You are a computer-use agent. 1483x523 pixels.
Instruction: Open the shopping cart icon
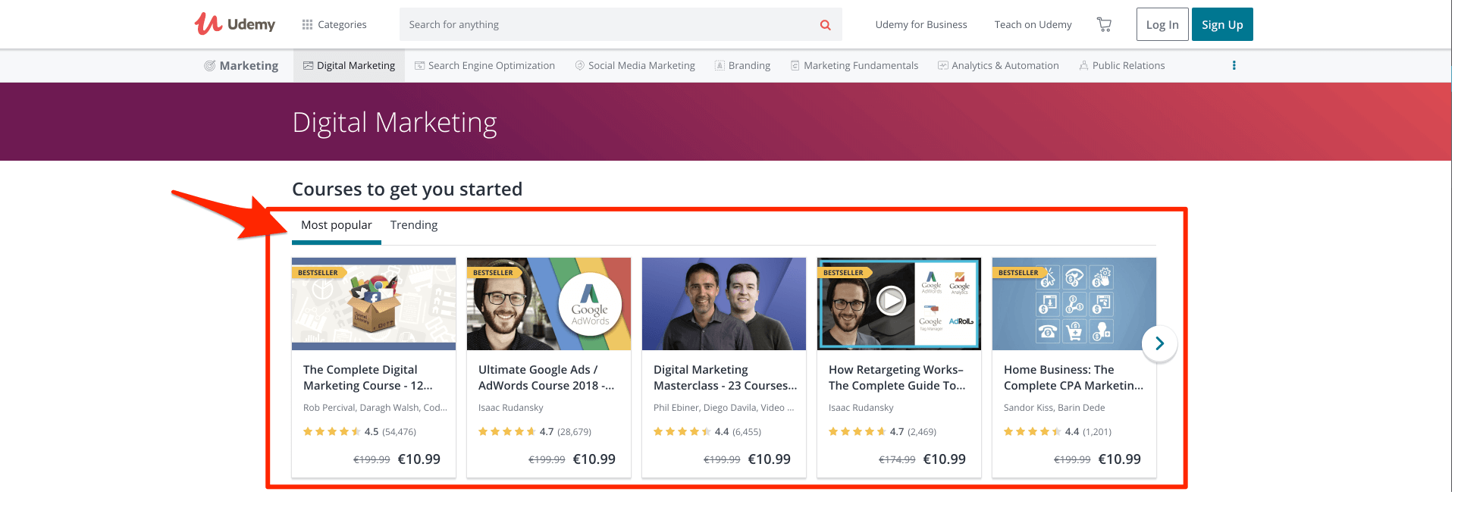tap(1104, 24)
